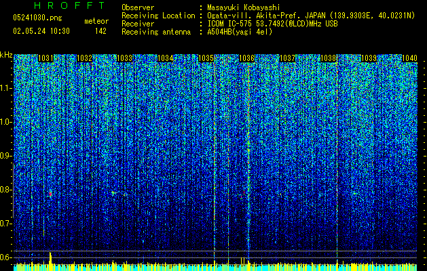Click the 05241030.png file name

click(x=37, y=18)
